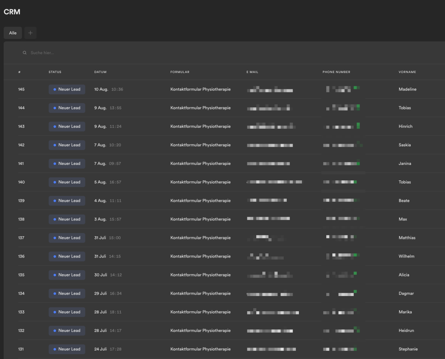Select lead number 140
This screenshot has height=359, width=445.
21,182
